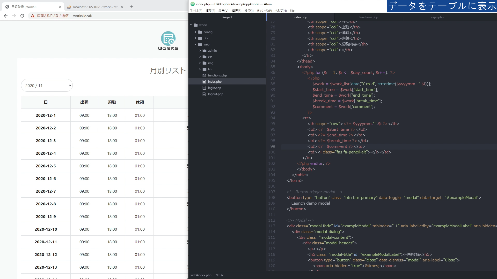Click the 18:00 cell in 2020-12-5 row
497x279 pixels.
click(112, 166)
